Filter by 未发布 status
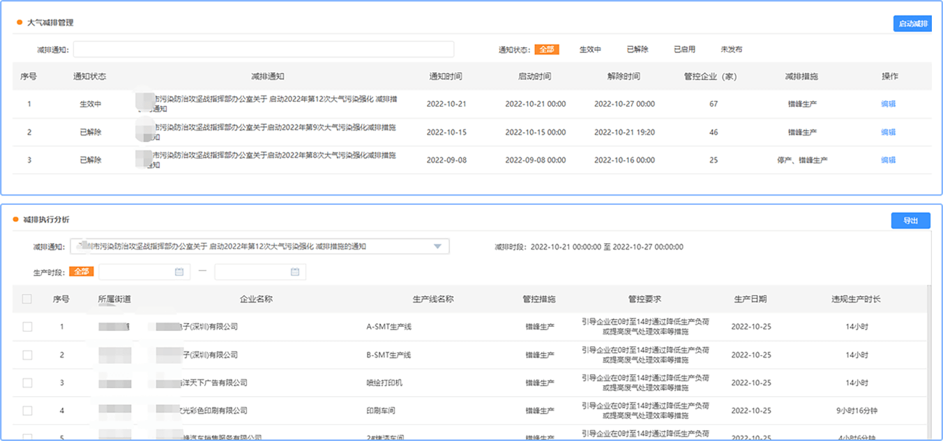 (731, 49)
